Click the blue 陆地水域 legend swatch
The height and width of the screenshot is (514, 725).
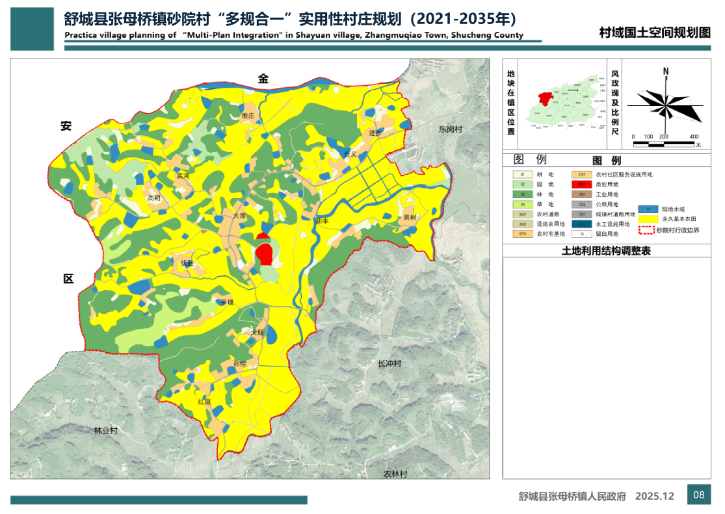649,209
